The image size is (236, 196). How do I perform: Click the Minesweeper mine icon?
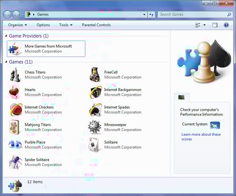[x=94, y=127]
